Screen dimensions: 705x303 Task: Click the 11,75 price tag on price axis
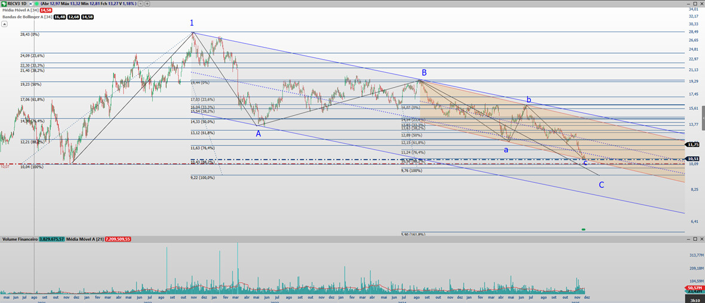693,144
